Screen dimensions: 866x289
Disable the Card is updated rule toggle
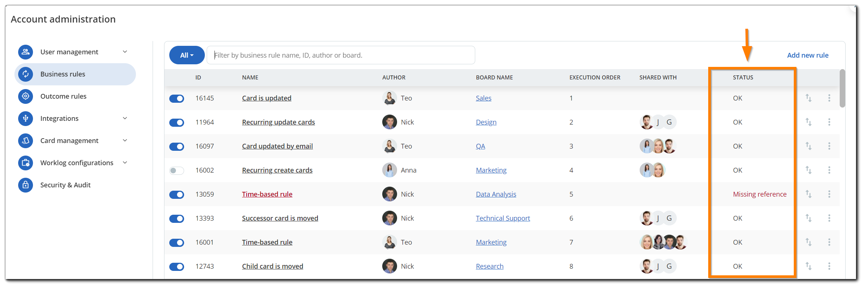[177, 98]
